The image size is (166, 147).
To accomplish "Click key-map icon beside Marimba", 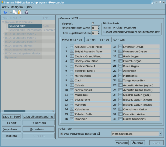I will (72, 104).
